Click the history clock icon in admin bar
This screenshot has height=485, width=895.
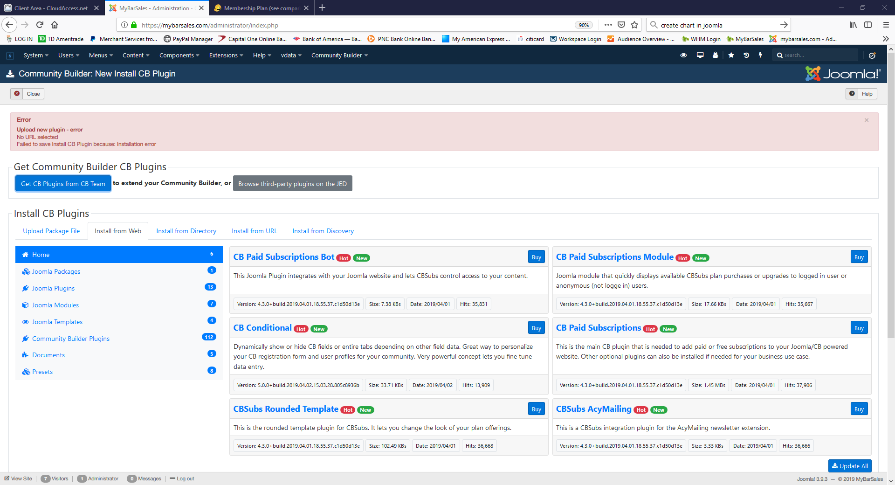point(746,55)
